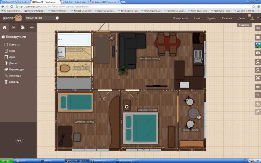
Task: Toggle the ruler dimensions display
Action: tap(258, 87)
